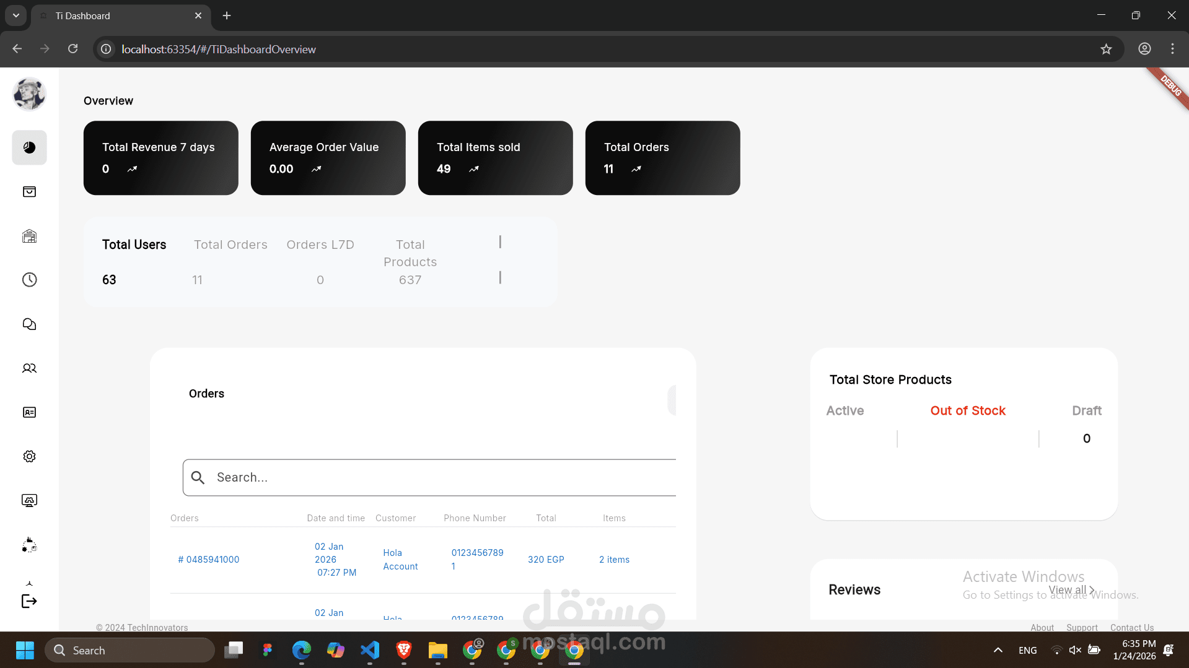Open the Average Order Value card
The height and width of the screenshot is (668, 1189).
328,158
